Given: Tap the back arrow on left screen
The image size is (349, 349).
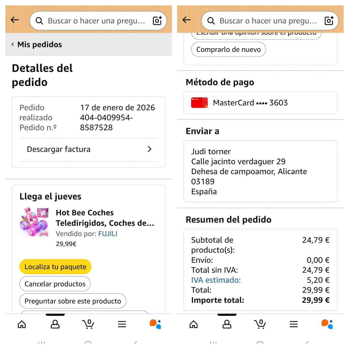Looking at the screenshot, I should (15, 20).
